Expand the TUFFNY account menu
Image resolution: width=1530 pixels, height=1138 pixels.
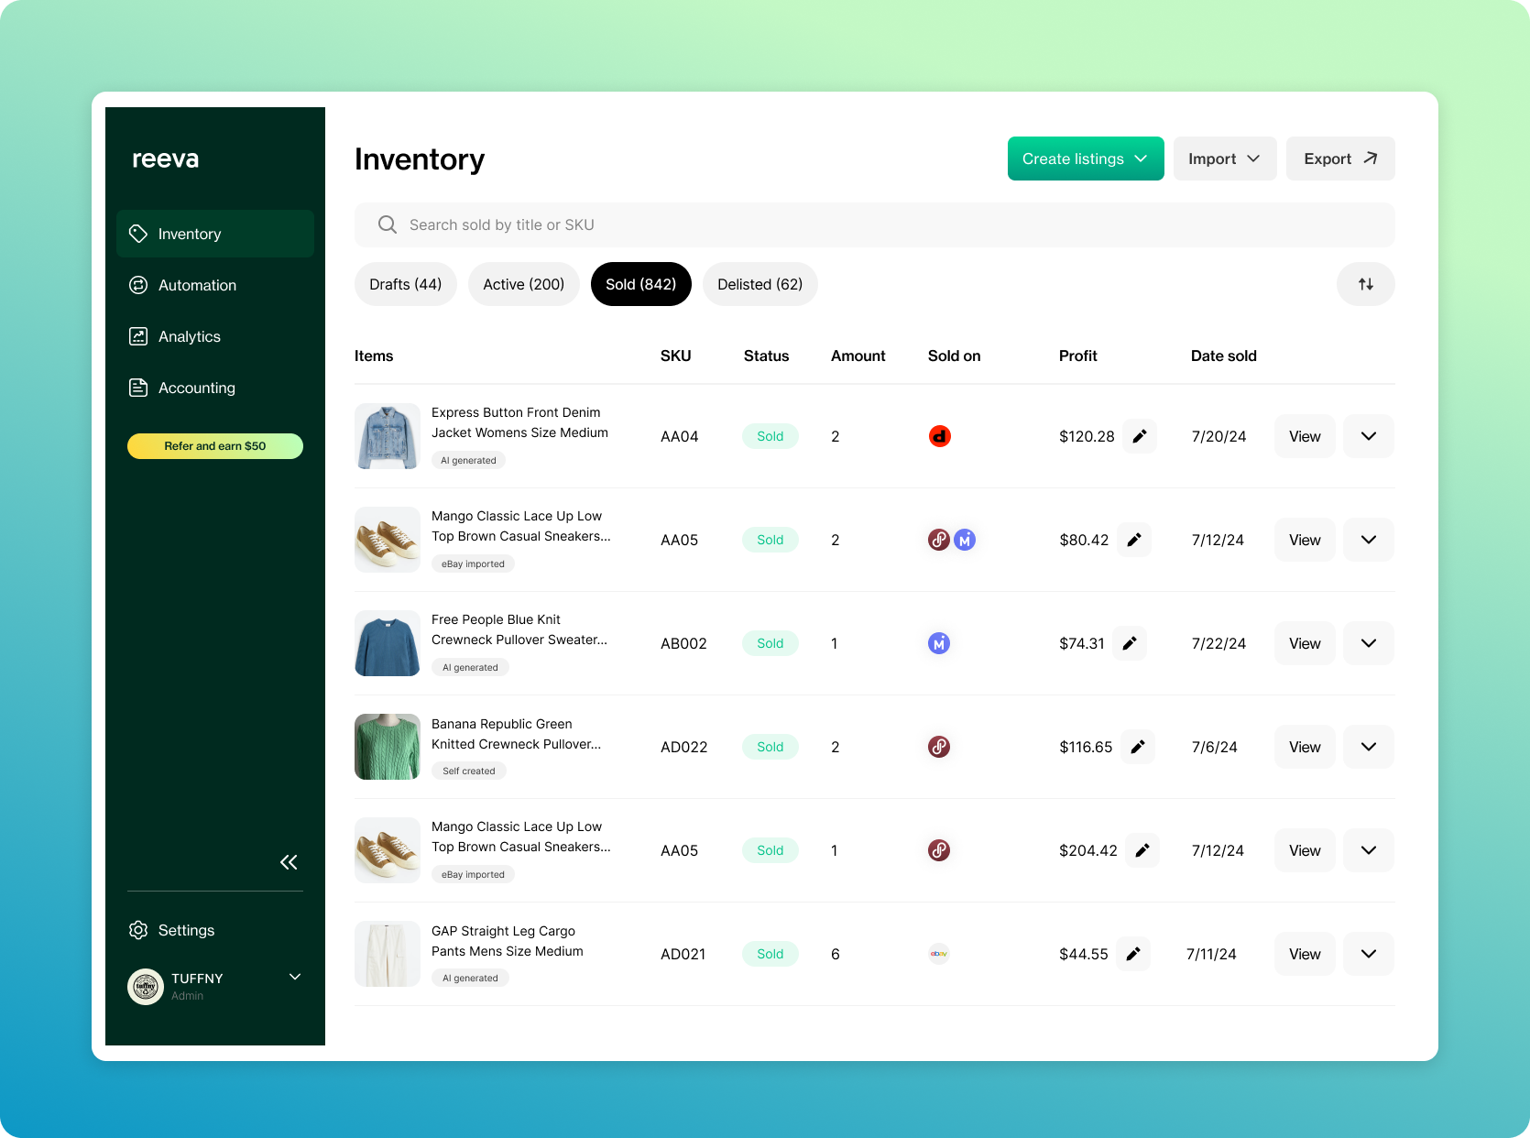coord(295,977)
